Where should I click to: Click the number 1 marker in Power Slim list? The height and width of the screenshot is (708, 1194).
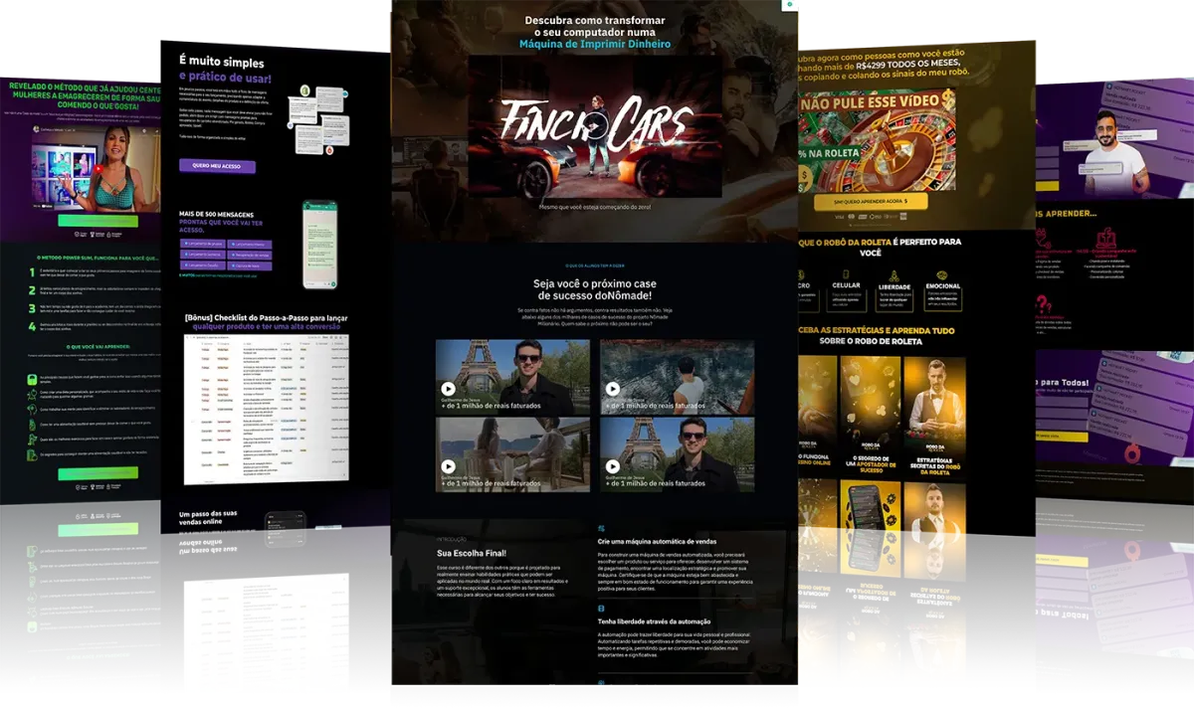coord(31,271)
